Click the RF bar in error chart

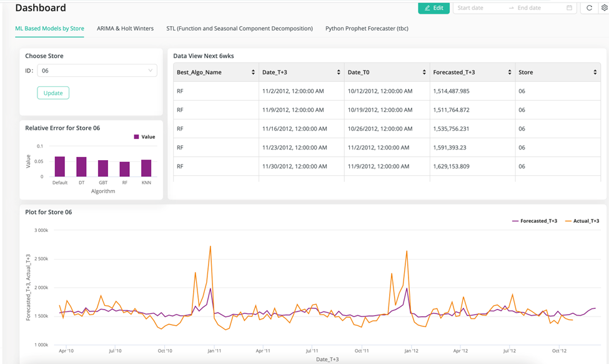point(125,169)
